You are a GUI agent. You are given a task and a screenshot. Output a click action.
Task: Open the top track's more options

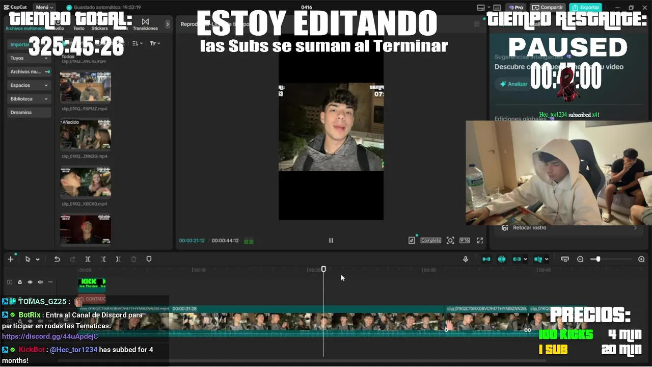tap(50, 282)
